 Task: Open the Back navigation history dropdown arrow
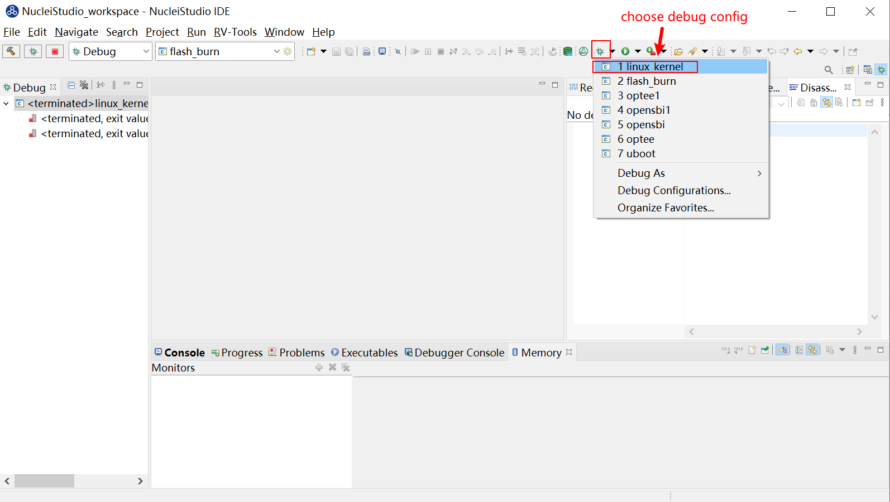(x=810, y=51)
